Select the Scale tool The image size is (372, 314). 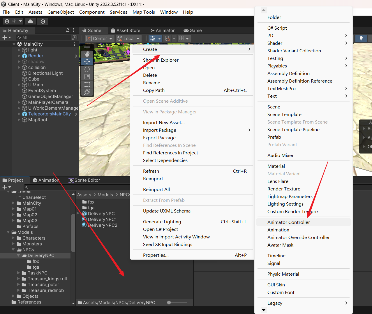pyautogui.click(x=87, y=77)
